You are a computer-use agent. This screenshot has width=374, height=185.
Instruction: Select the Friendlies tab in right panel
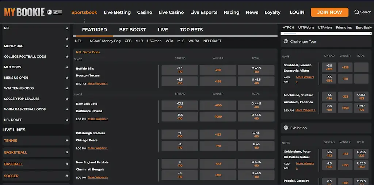[x=344, y=27]
